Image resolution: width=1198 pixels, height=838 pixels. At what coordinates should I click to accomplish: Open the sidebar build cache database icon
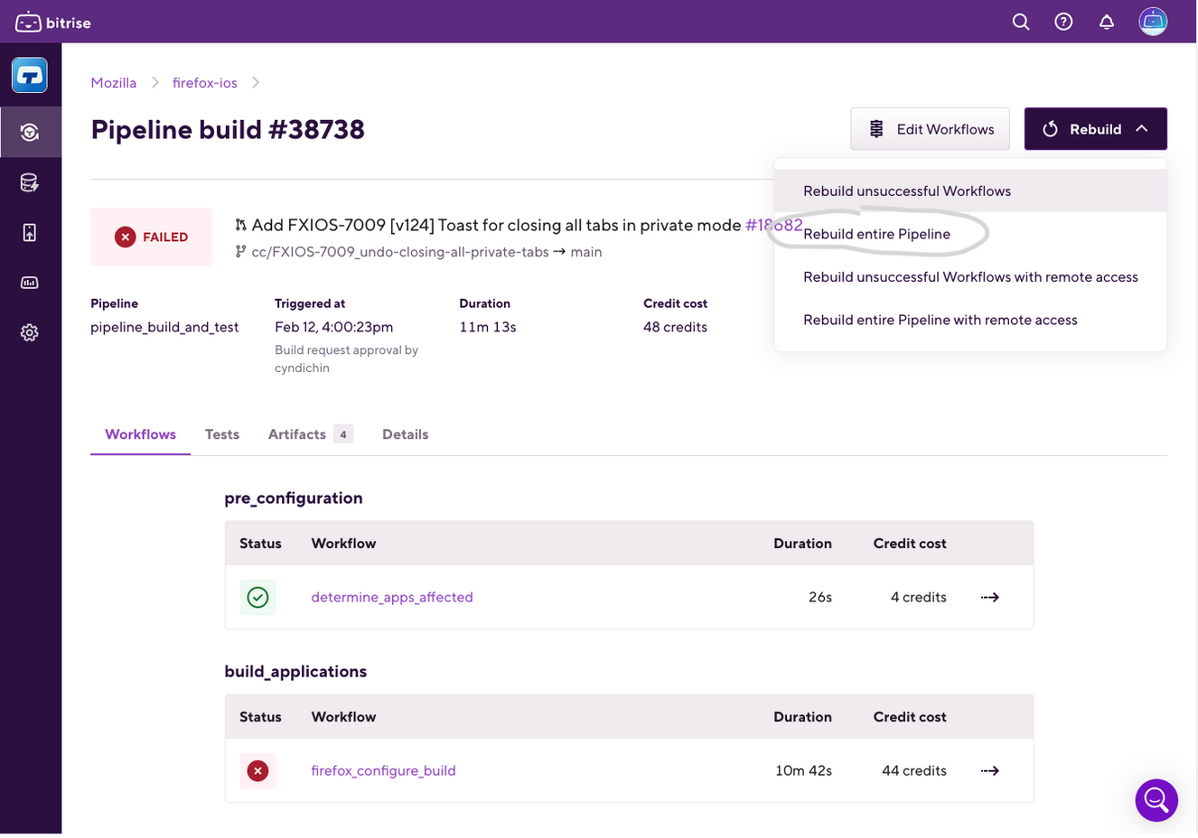(x=30, y=183)
